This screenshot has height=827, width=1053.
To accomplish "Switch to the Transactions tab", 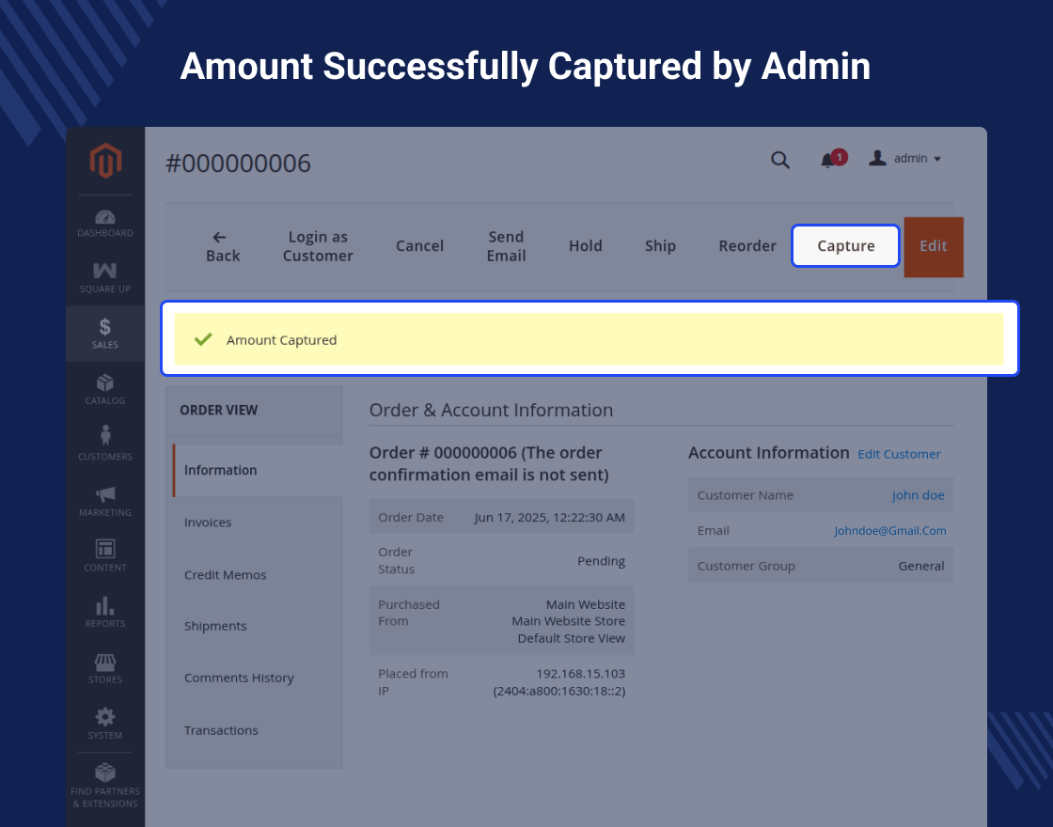I will click(221, 730).
